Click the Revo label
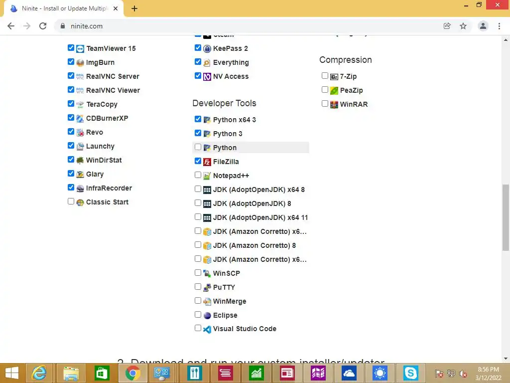Viewport: 510px width, 383px height. pos(94,132)
